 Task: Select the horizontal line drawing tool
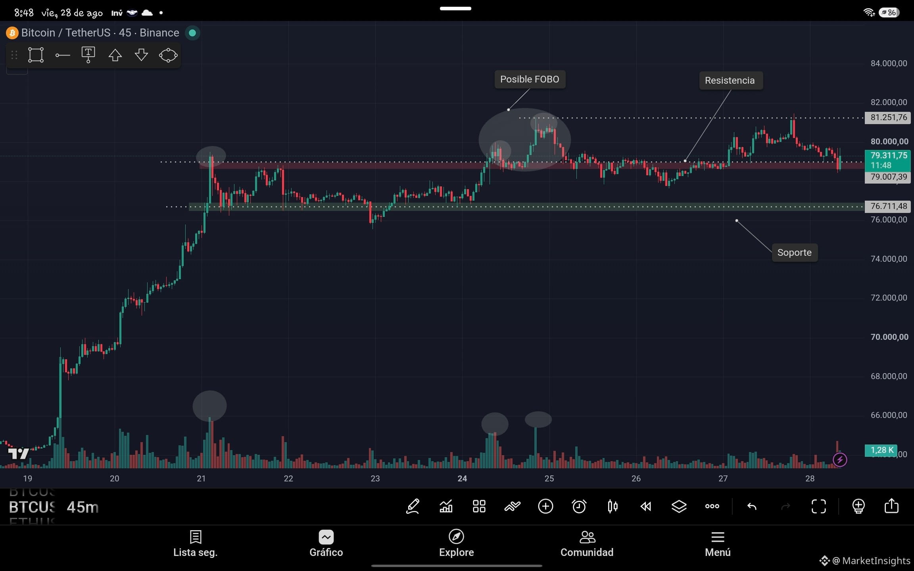click(63, 55)
